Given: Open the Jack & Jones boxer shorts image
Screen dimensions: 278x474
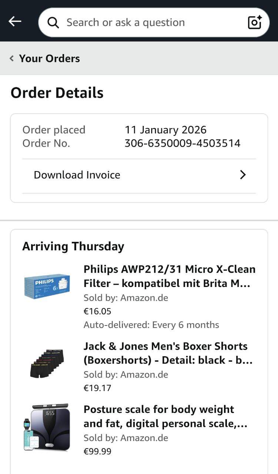Looking at the screenshot, I should coord(47,364).
